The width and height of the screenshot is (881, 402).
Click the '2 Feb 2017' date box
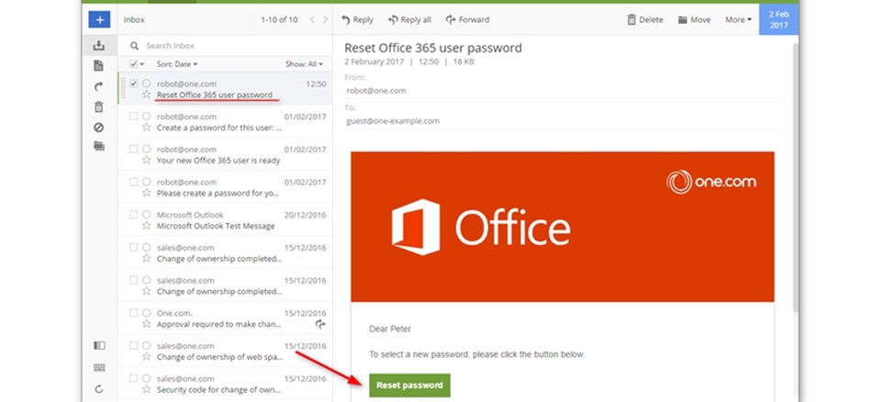(779, 19)
